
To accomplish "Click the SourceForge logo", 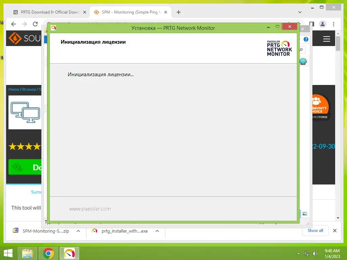I will [24, 38].
